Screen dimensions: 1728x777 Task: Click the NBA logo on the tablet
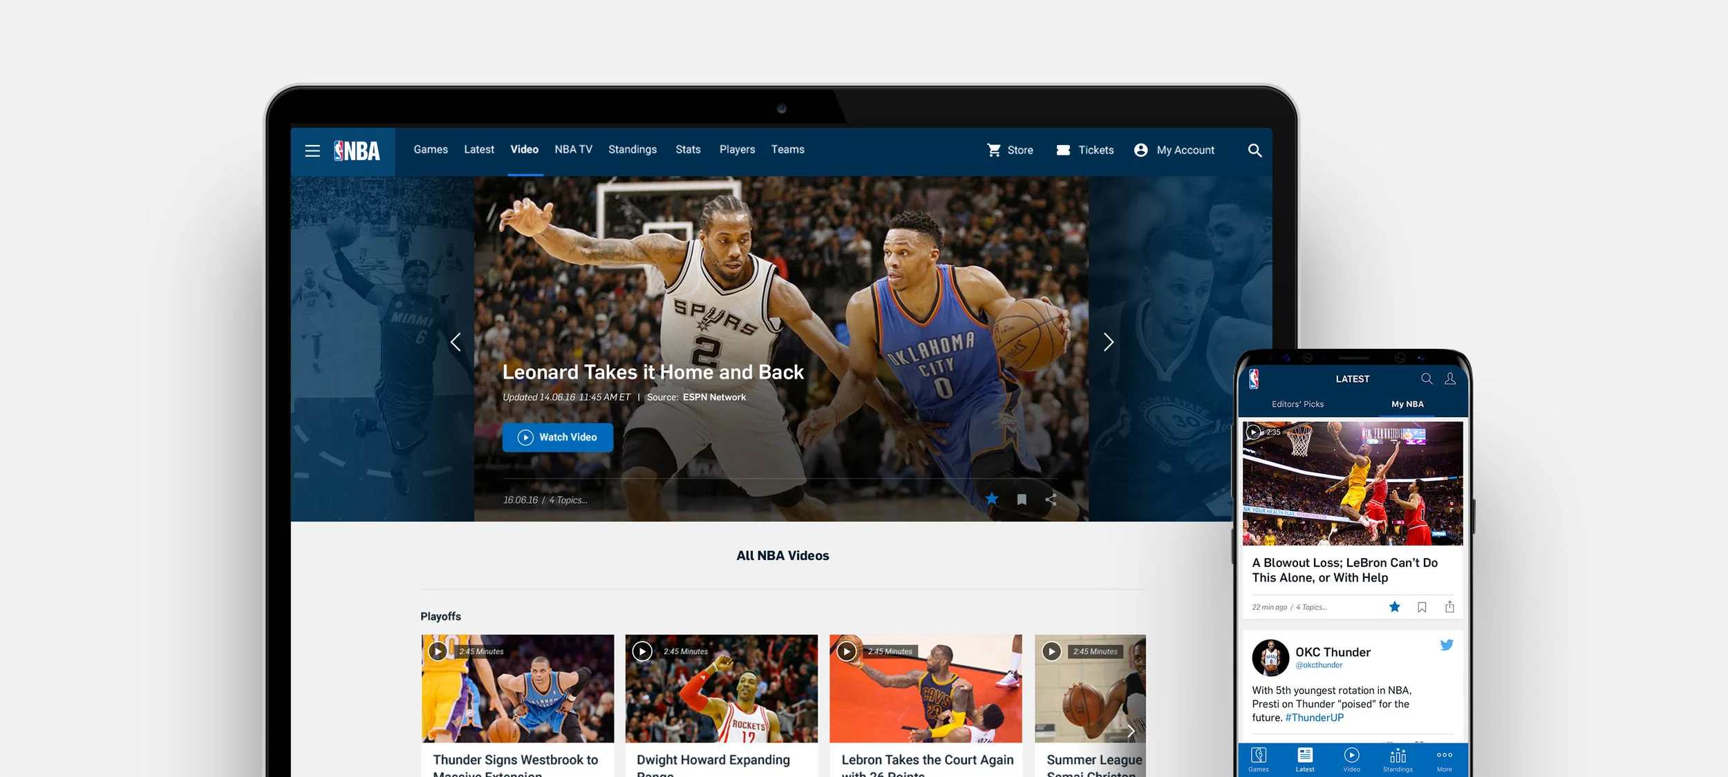pos(357,151)
